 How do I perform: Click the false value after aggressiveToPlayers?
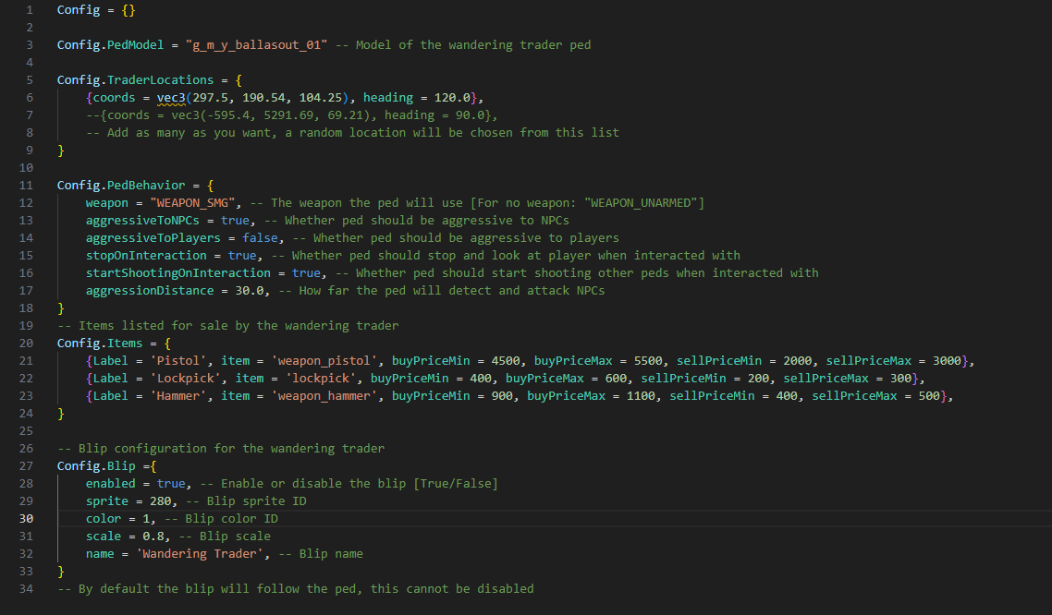pyautogui.click(x=260, y=238)
